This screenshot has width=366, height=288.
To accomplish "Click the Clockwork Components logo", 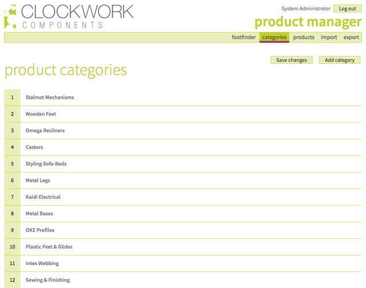I will [69, 17].
